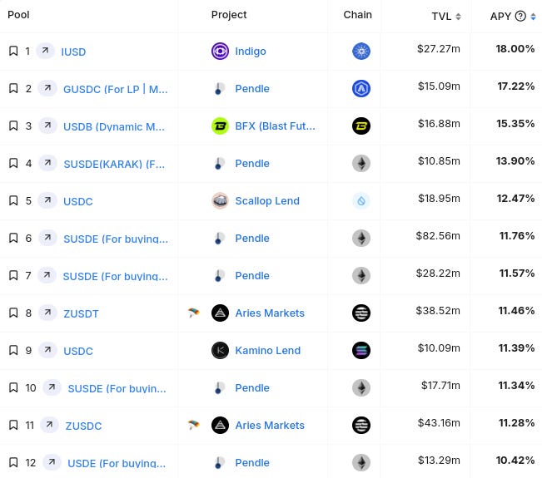Open the ZUSDC pool link
Screen dimensions: 542x478
click(x=83, y=426)
